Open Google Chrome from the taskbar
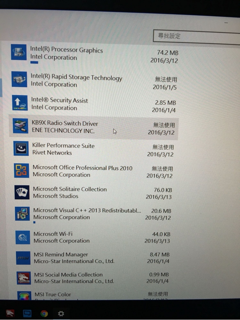240x320 pixels. (44, 313)
